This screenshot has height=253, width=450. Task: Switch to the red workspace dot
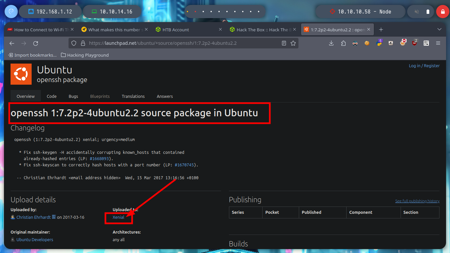(x=195, y=12)
